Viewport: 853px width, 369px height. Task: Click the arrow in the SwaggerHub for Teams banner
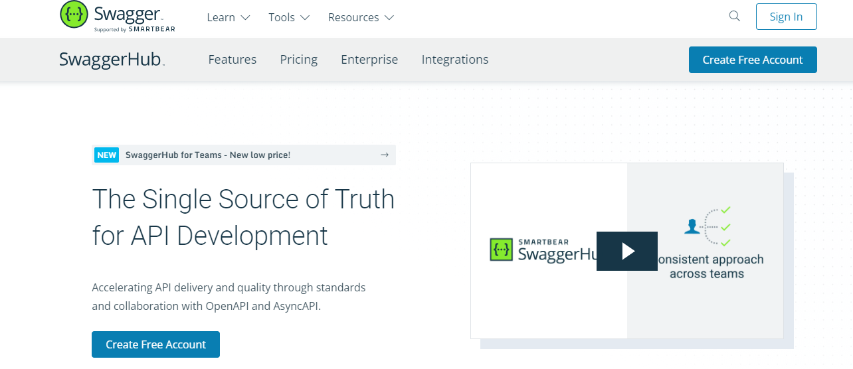coord(384,155)
